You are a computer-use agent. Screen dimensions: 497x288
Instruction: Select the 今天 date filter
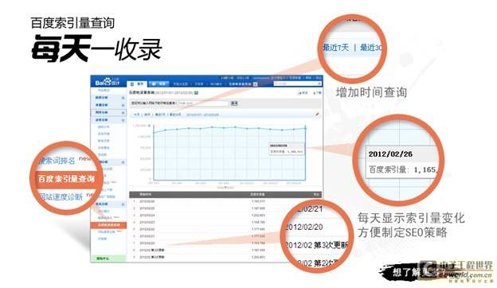137,115
